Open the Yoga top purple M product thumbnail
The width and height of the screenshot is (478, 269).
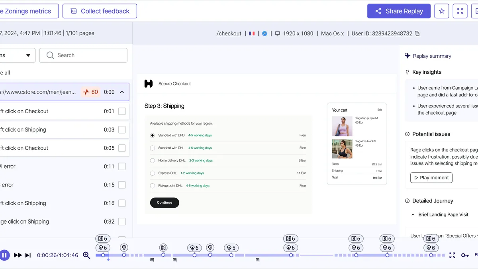342,126
